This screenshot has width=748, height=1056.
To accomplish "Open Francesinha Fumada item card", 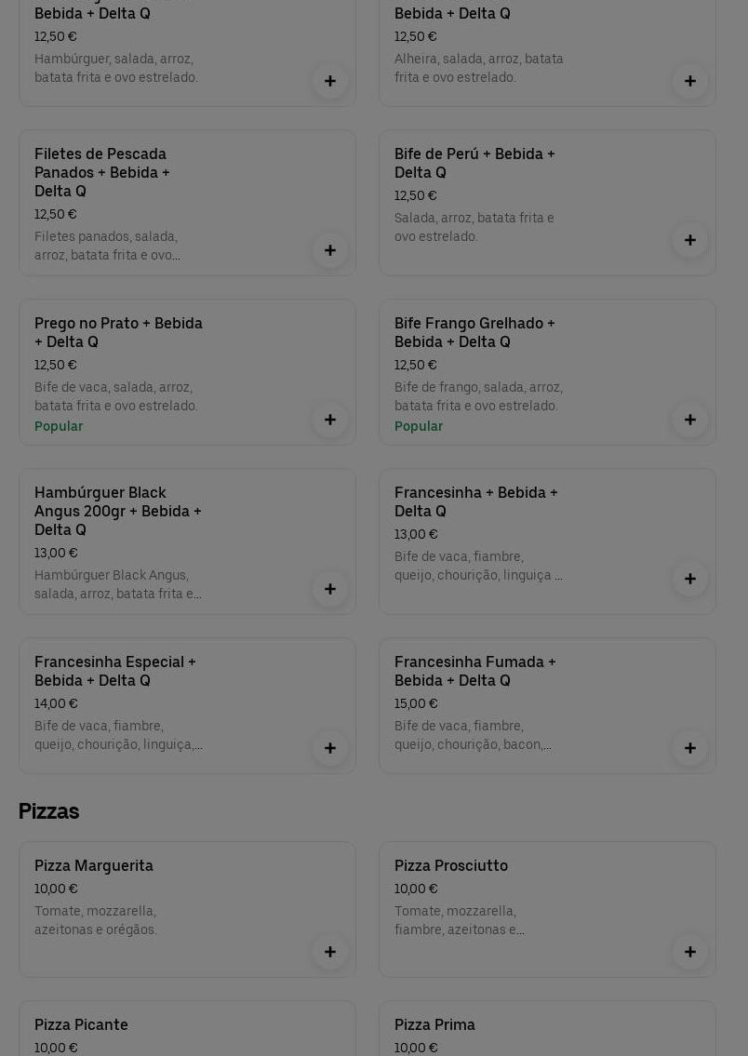I will pyautogui.click(x=474, y=671).
